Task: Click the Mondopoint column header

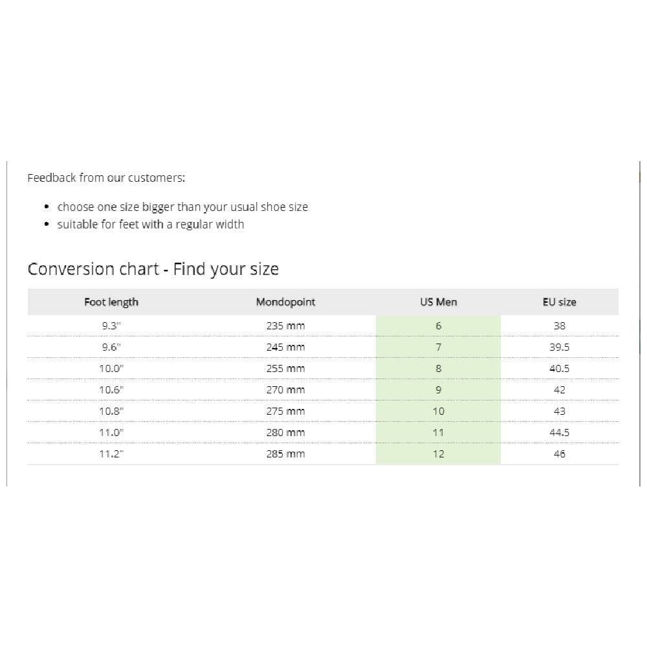Action: coord(285,302)
